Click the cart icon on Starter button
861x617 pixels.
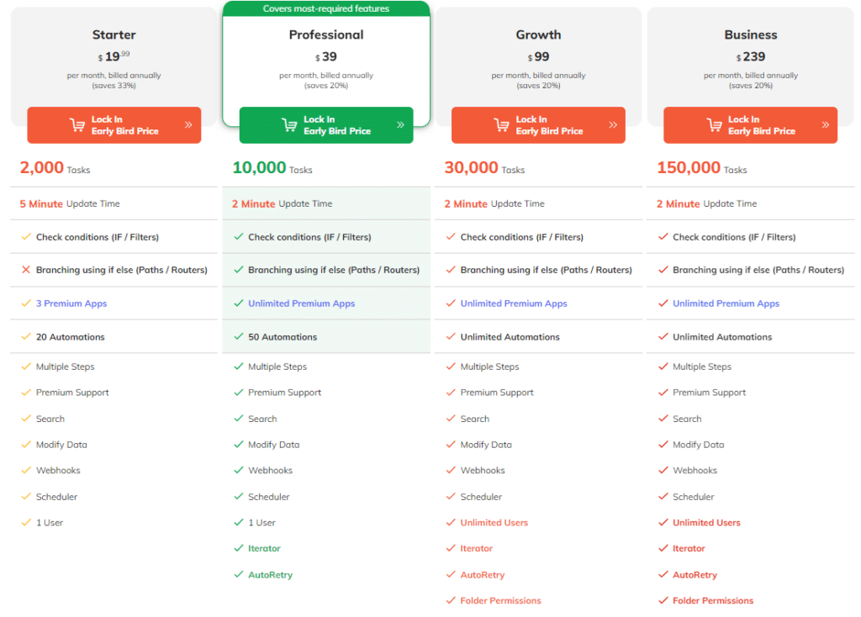[77, 125]
